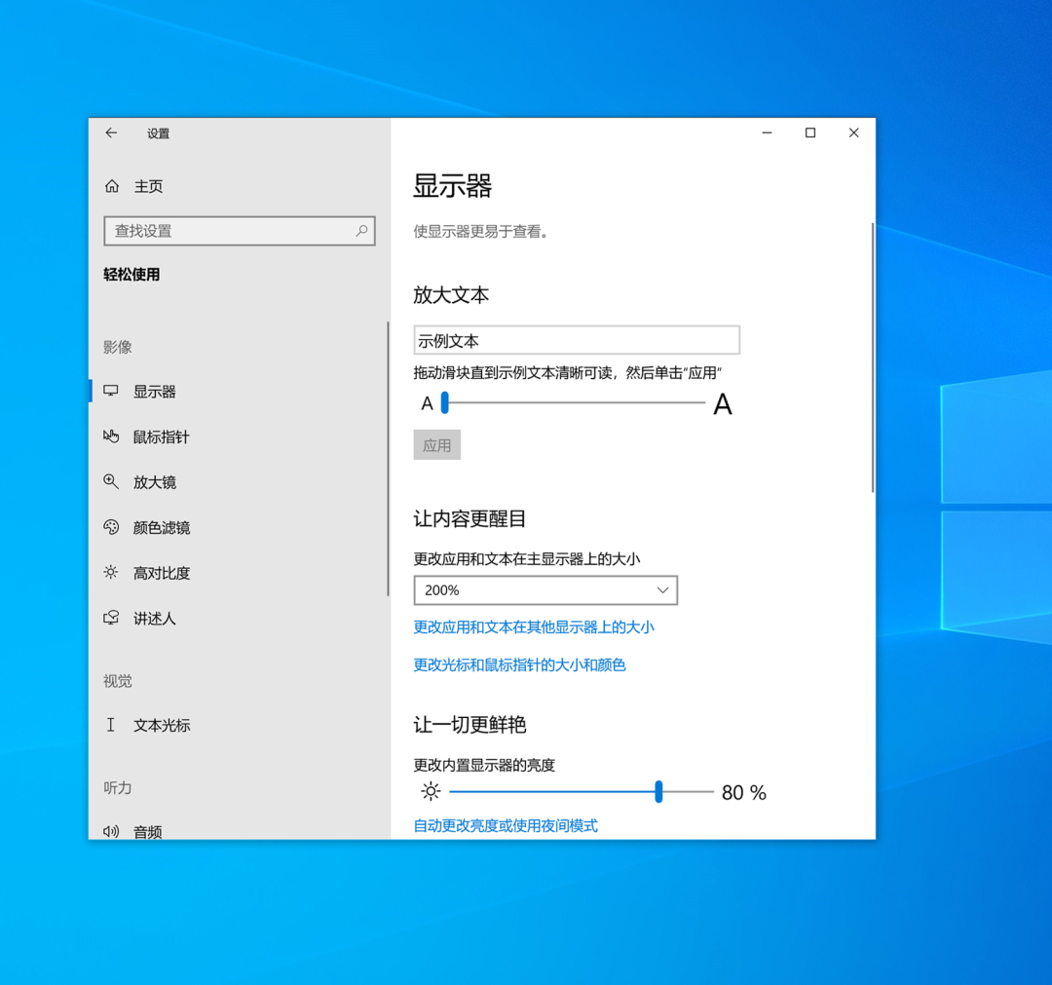The width and height of the screenshot is (1052, 985).
Task: Close the Settings window
Action: coord(853,133)
